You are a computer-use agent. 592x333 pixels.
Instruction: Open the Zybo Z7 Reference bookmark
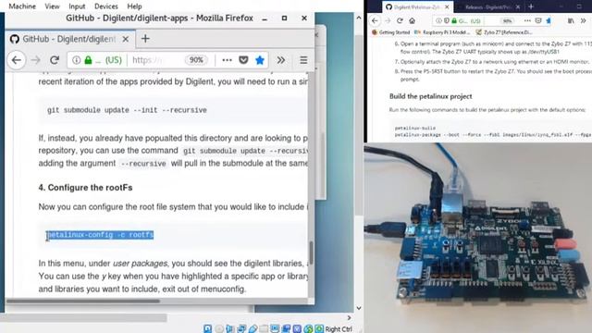[504, 32]
